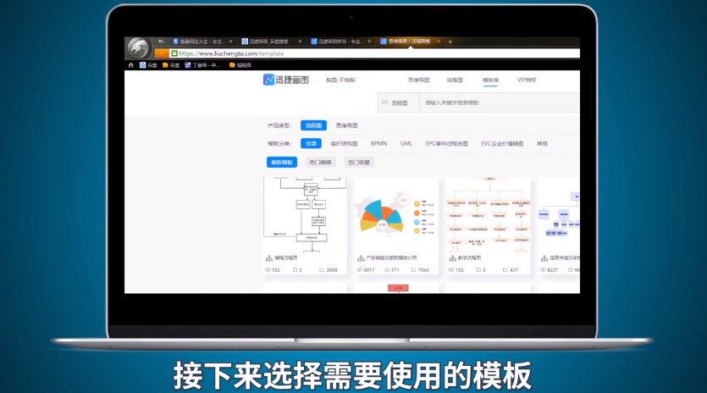This screenshot has width=707, height=393.
Task: Click the 最新模板 sort button
Action: pyautogui.click(x=282, y=163)
